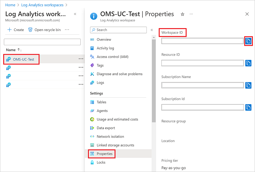Open the Tables settings item
Viewport: 255px width, 172px height.
[101, 102]
